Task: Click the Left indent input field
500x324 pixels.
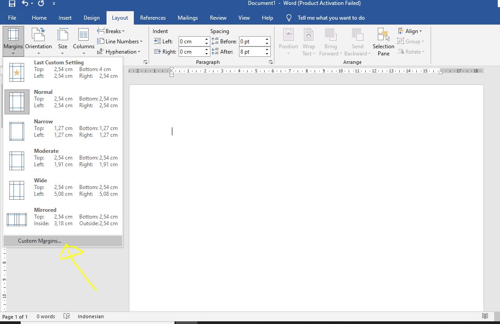Action: (x=191, y=42)
